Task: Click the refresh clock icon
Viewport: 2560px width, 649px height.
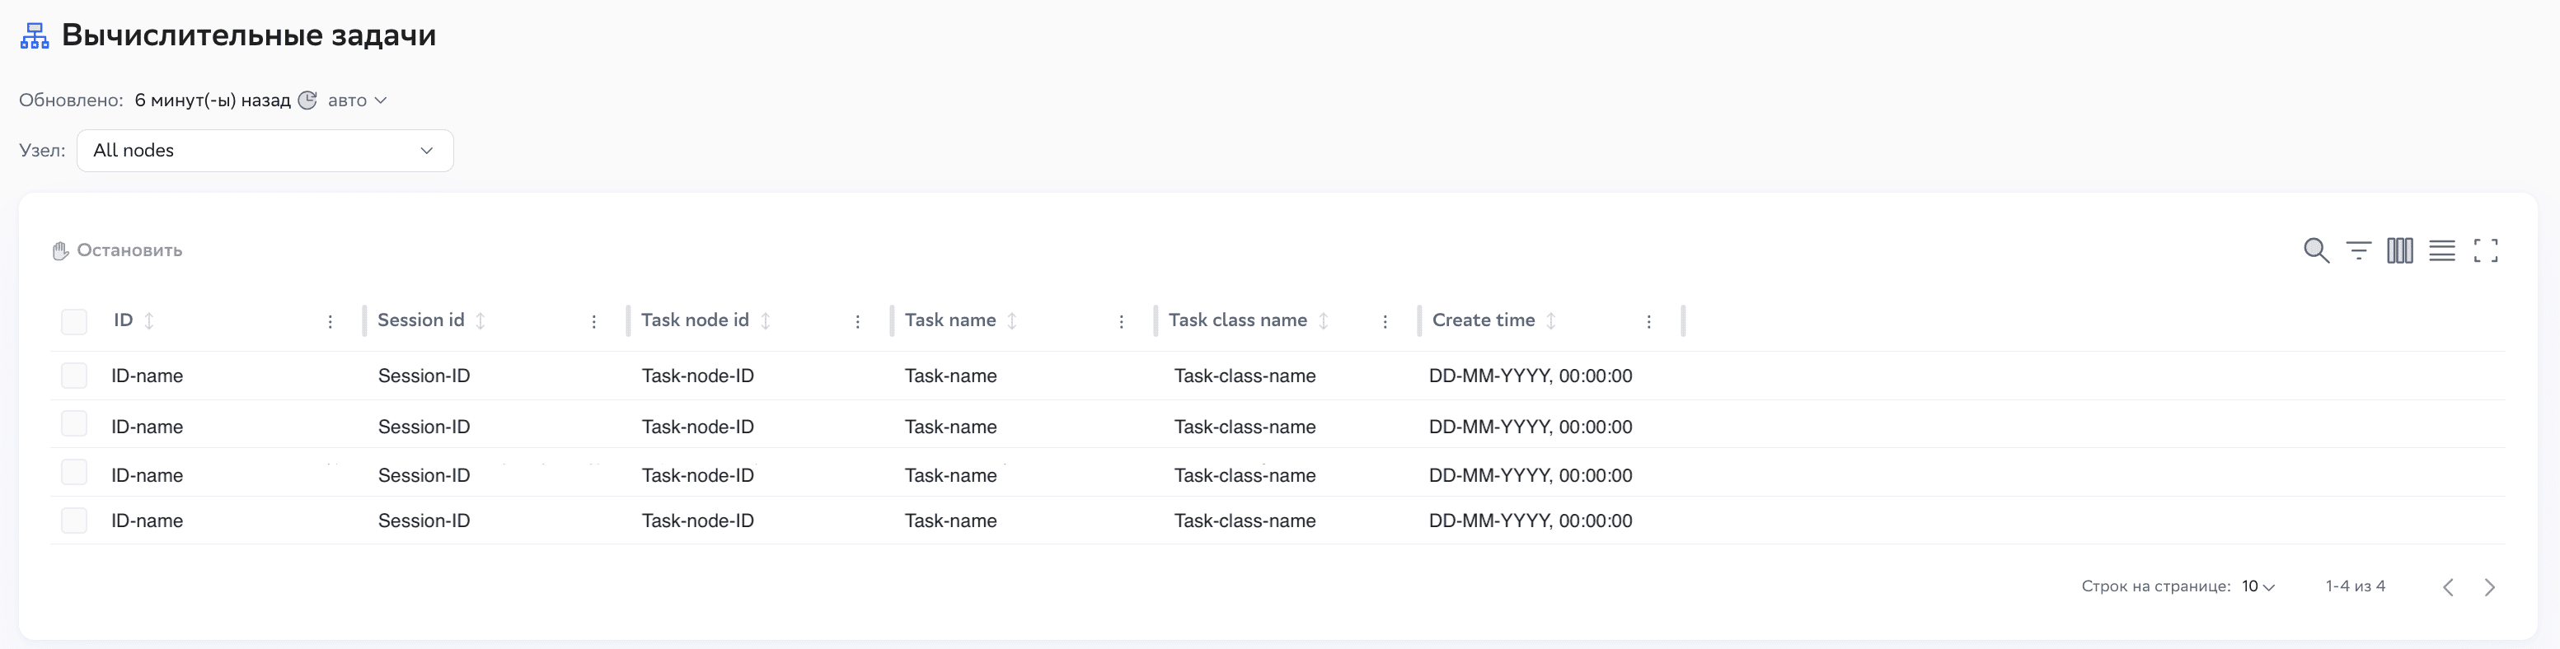Action: [x=307, y=100]
